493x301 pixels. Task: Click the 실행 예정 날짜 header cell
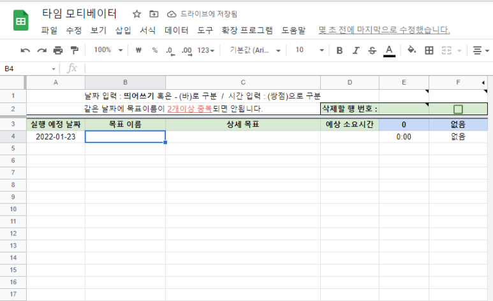[x=55, y=125]
